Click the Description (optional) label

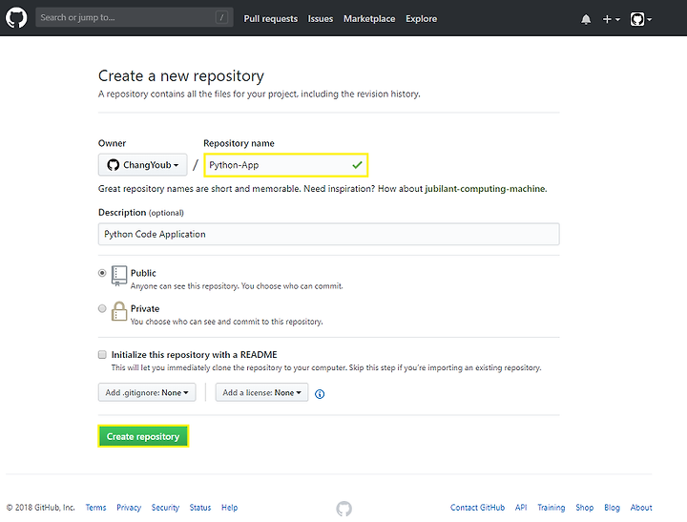140,213
